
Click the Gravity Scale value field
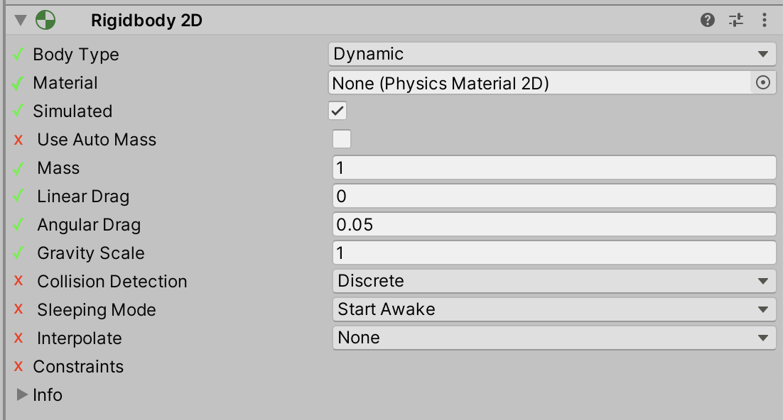click(x=553, y=253)
